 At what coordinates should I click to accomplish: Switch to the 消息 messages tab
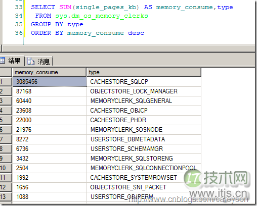(x=39, y=61)
